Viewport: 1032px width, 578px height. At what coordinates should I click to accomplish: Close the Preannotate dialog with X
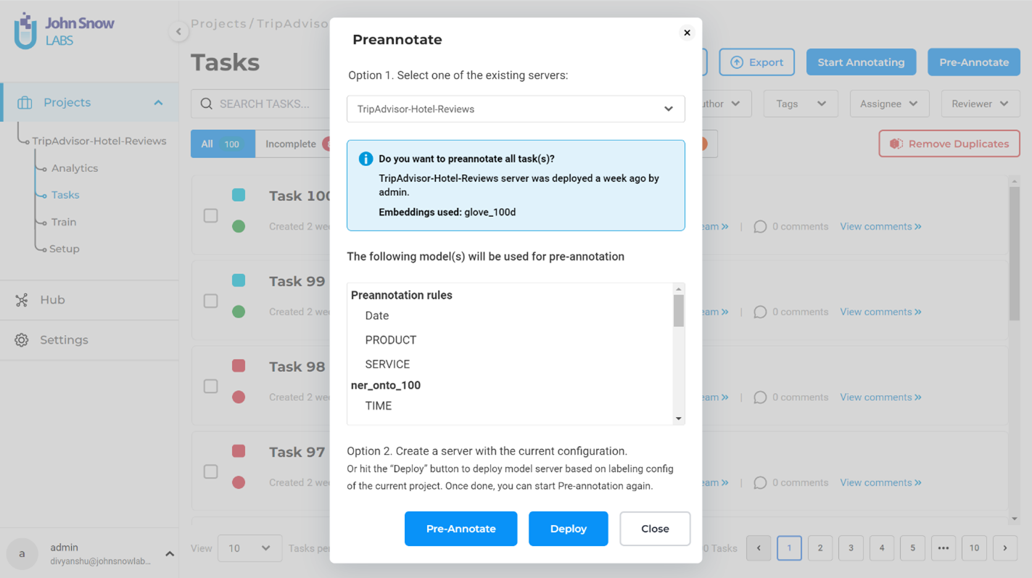click(687, 33)
